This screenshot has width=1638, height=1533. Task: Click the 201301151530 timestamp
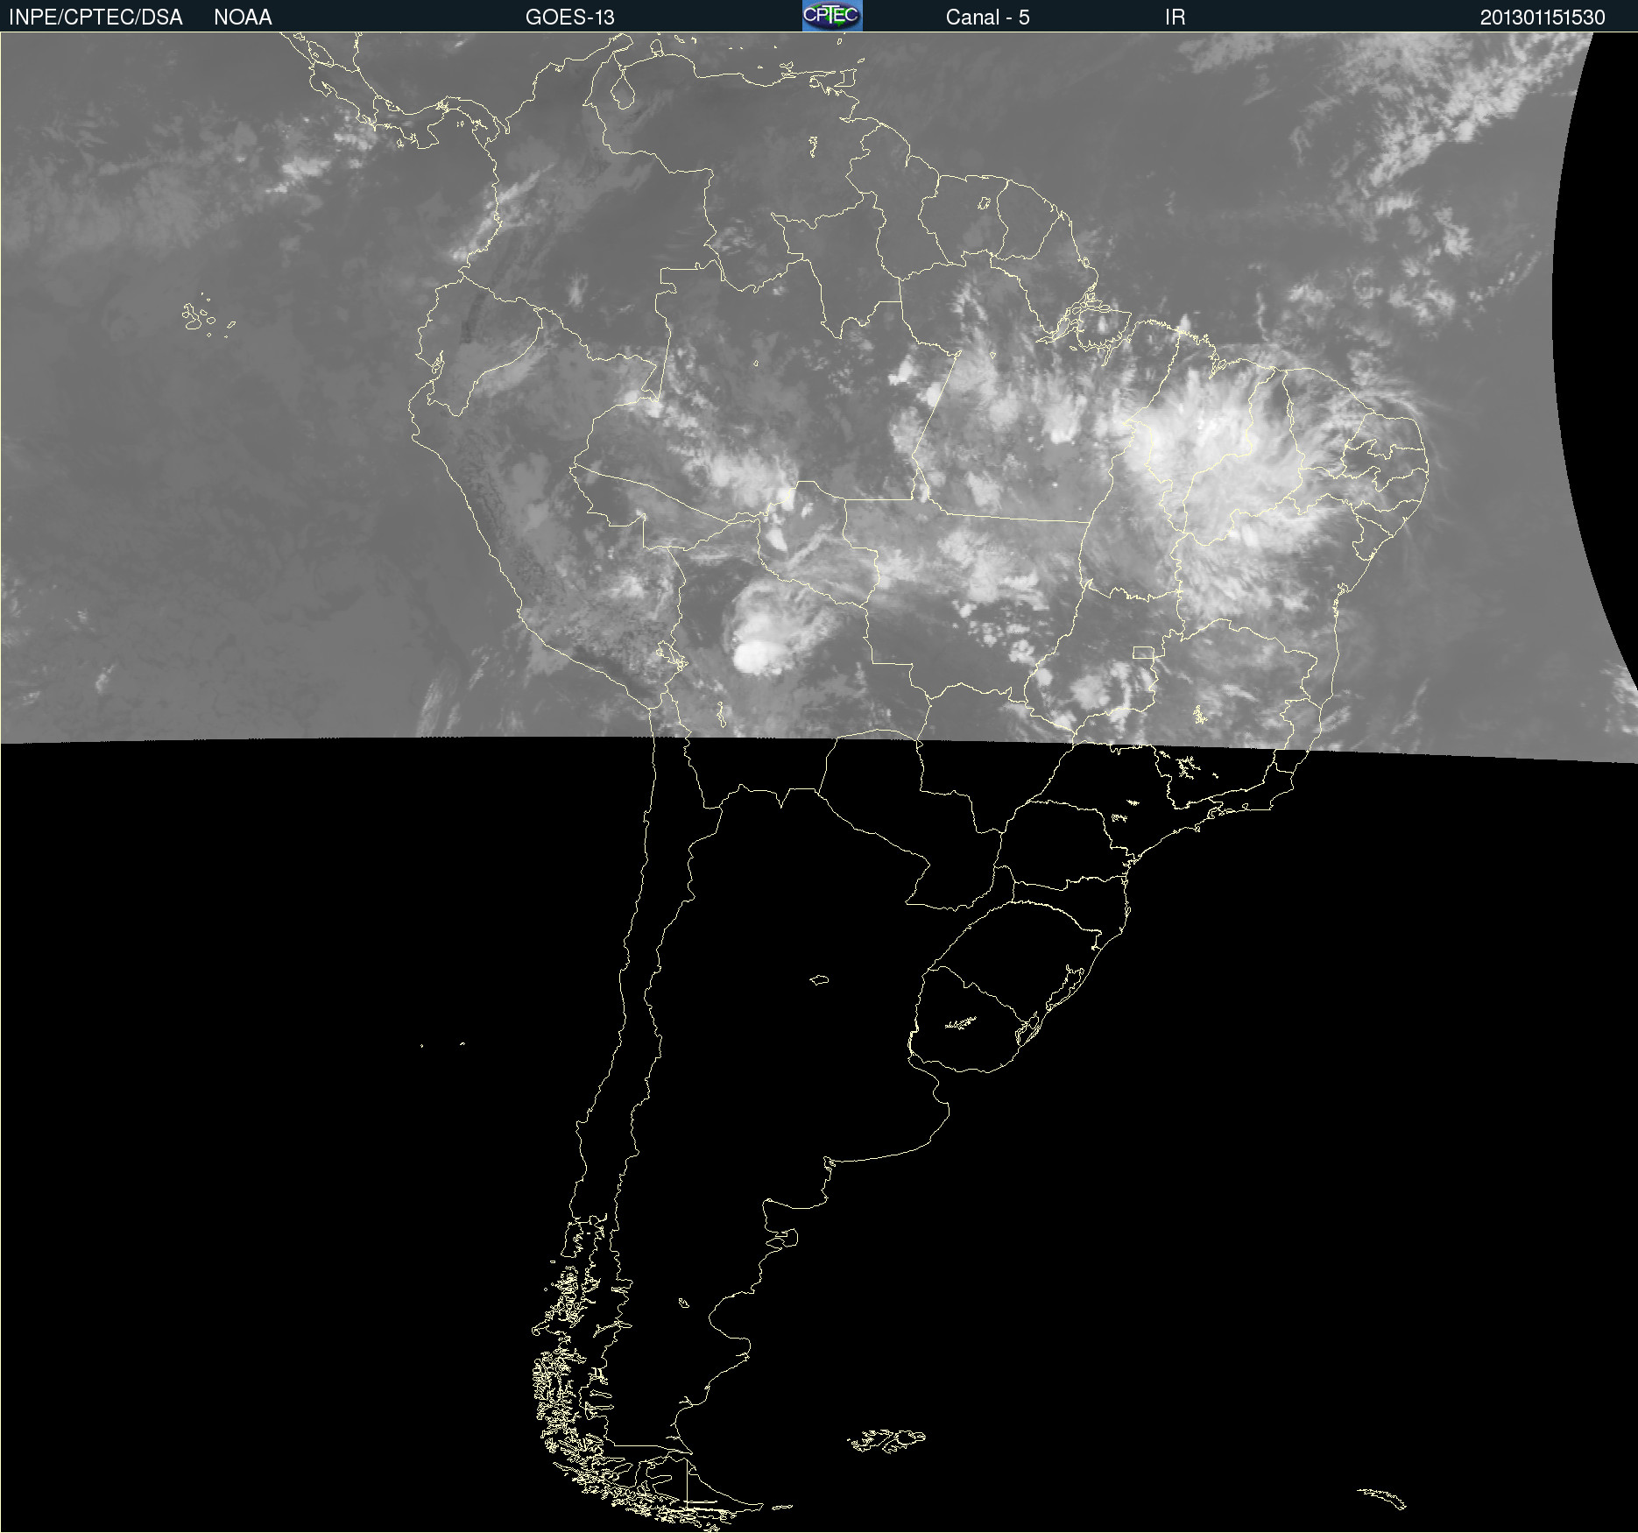[x=1543, y=18]
